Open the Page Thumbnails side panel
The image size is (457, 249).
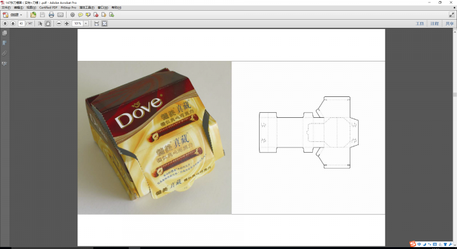coord(4,33)
